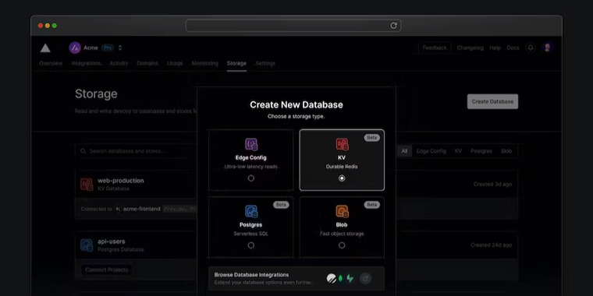This screenshot has height=296, width=593.
Task: Reload page with browser refresh icon
Action: [x=393, y=25]
